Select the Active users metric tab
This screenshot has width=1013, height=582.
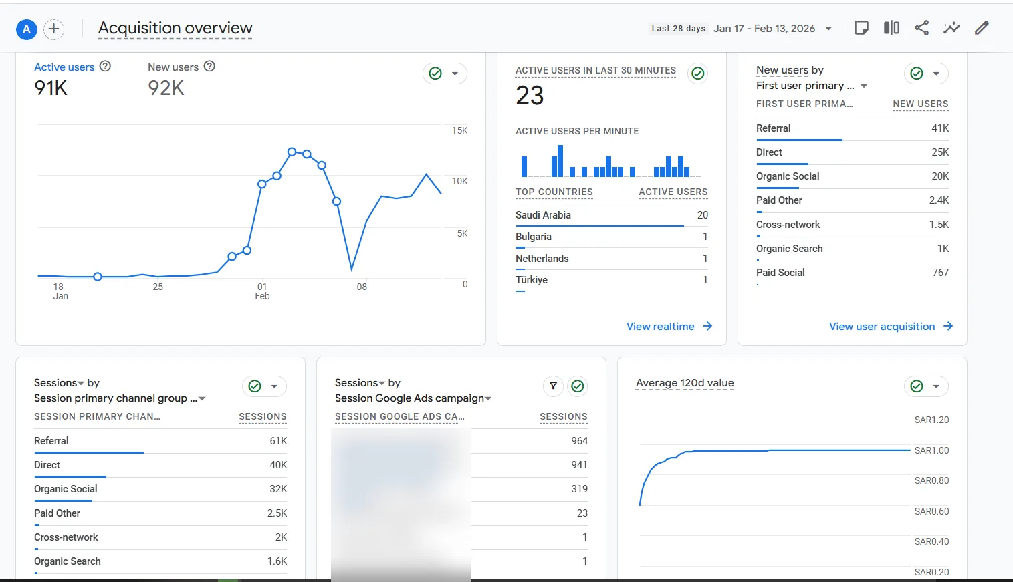tap(64, 67)
